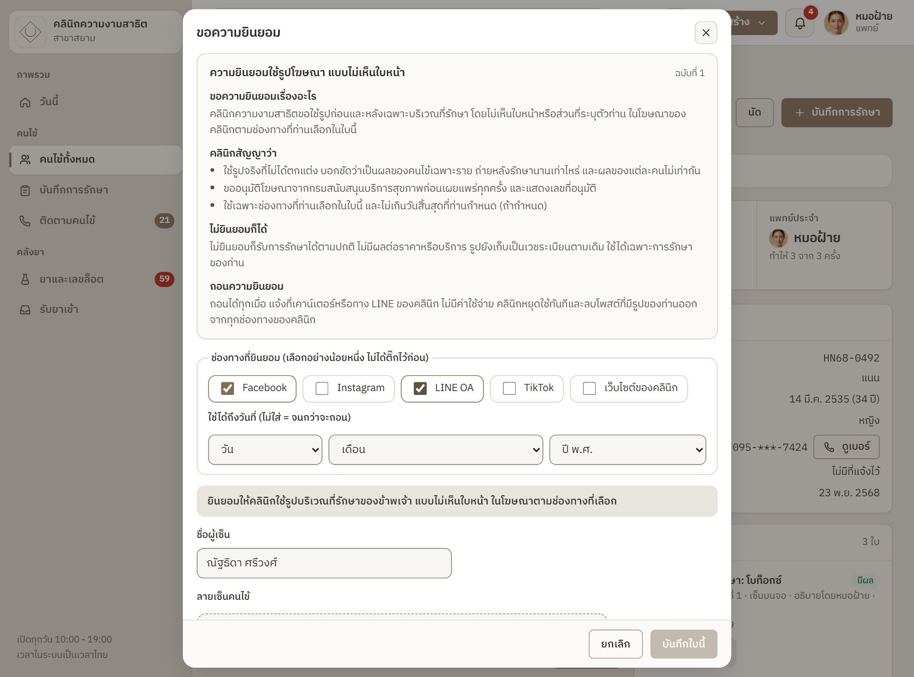The width and height of the screenshot is (914, 677).
Task: Tick the เว็บไซต์ของคลินิก checkbox
Action: 589,388
